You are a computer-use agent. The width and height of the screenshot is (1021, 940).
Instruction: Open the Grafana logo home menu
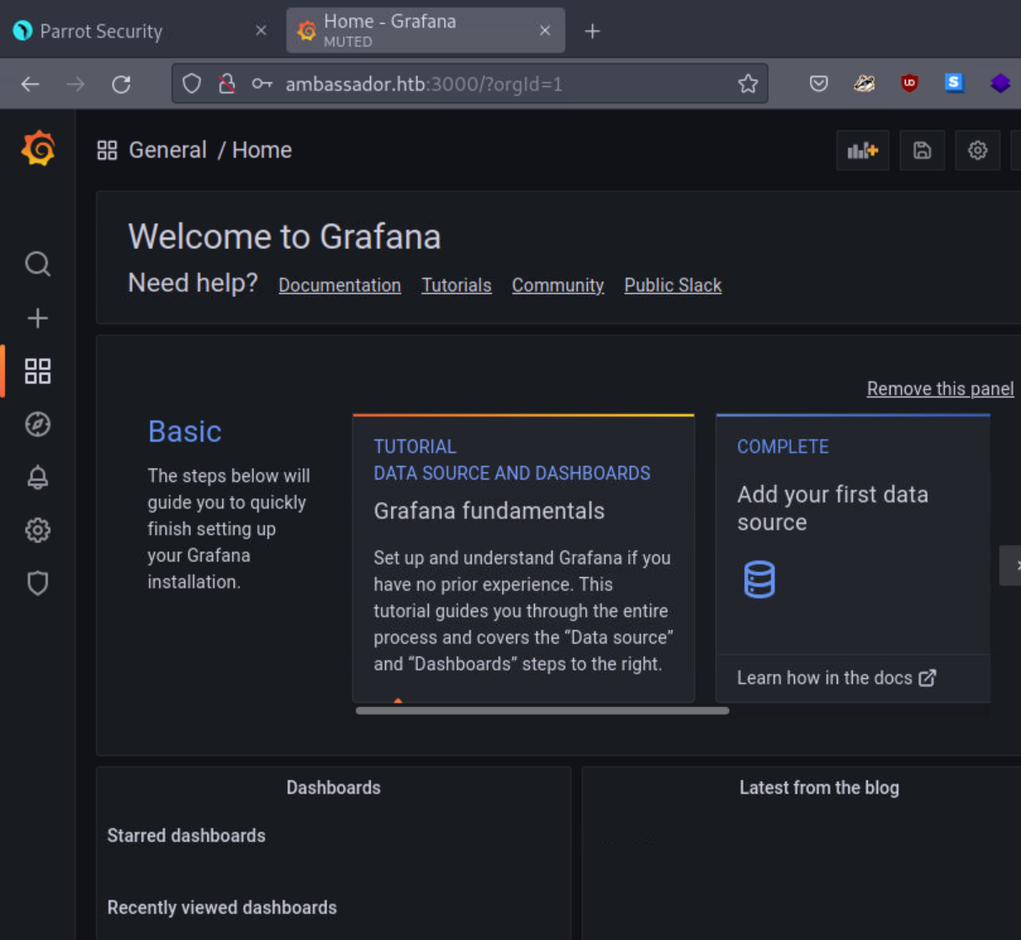tap(38, 149)
